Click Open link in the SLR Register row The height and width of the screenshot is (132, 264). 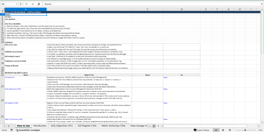[x=165, y=103]
